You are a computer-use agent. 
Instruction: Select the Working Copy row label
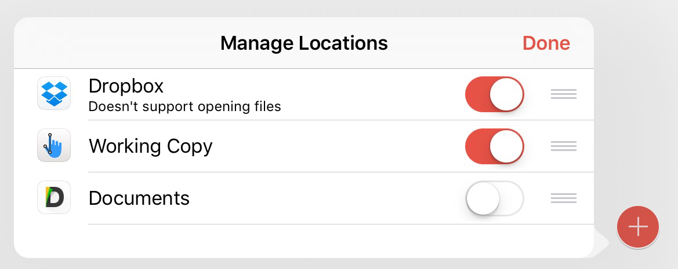point(150,146)
